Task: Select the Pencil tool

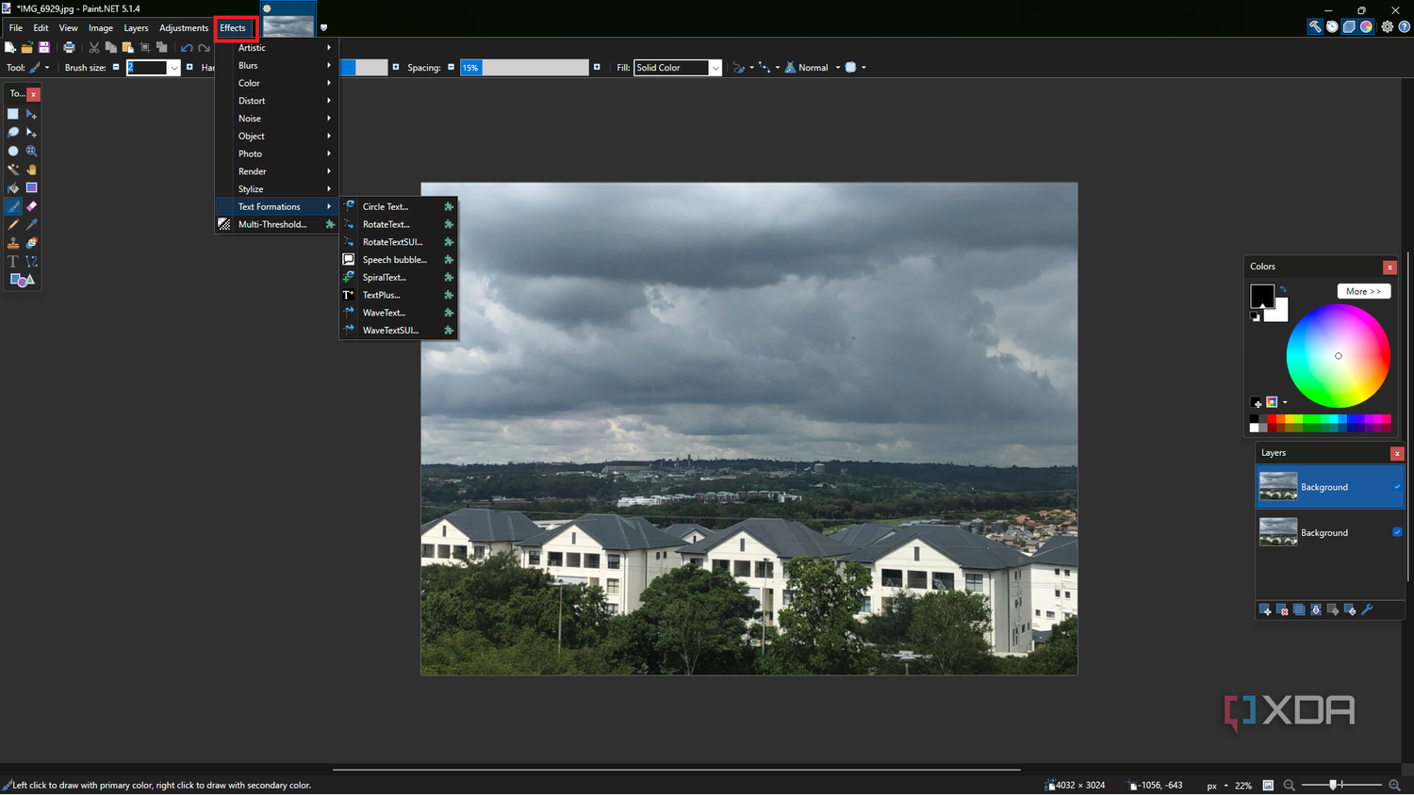Action: [x=13, y=225]
